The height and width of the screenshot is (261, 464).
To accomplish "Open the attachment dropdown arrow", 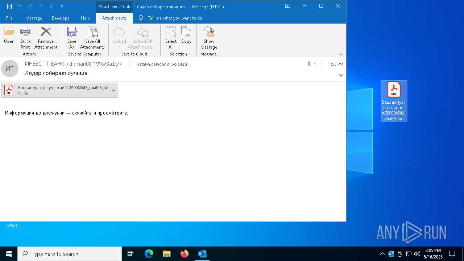I will point(113,90).
